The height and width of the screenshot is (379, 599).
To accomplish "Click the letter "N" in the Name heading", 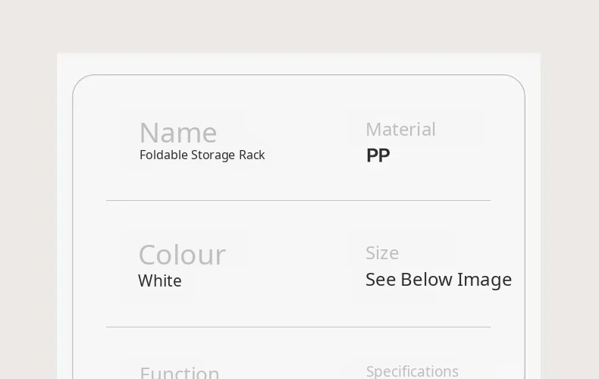I will click(149, 133).
